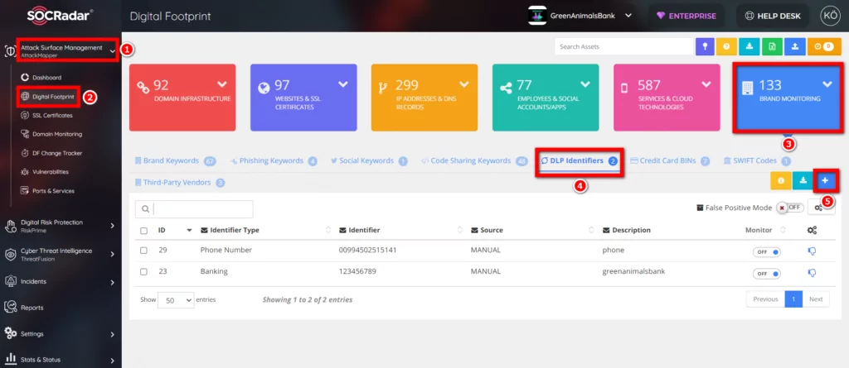Screen dimensions: 849x368
Task: Sort the table by the Identifier Type column
Action: 265,230
